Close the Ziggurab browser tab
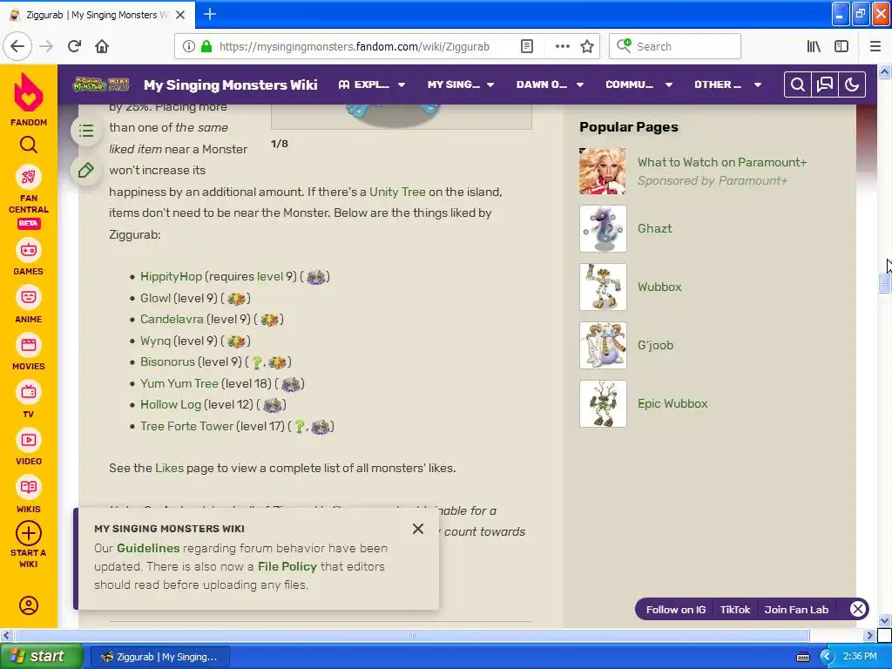The image size is (892, 669). pos(180,15)
